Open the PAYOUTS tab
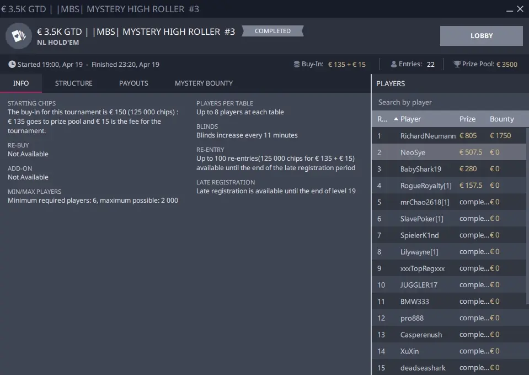 pyautogui.click(x=133, y=83)
